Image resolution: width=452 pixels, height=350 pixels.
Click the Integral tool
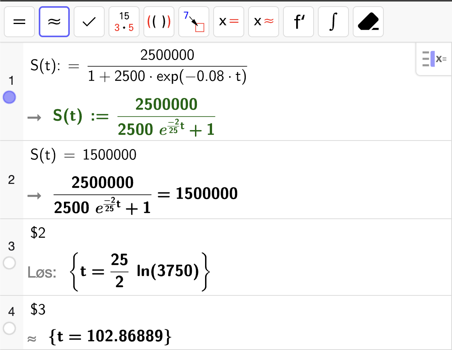[x=333, y=22]
